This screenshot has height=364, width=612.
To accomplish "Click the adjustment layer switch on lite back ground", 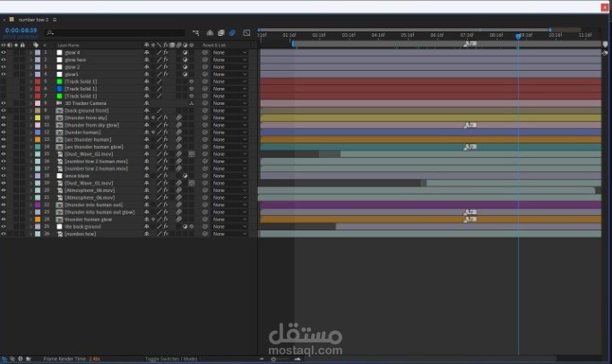I will coord(185,227).
